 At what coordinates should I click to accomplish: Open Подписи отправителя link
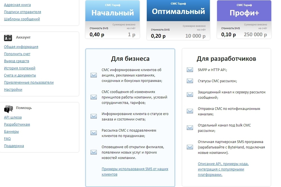coord(23,12)
